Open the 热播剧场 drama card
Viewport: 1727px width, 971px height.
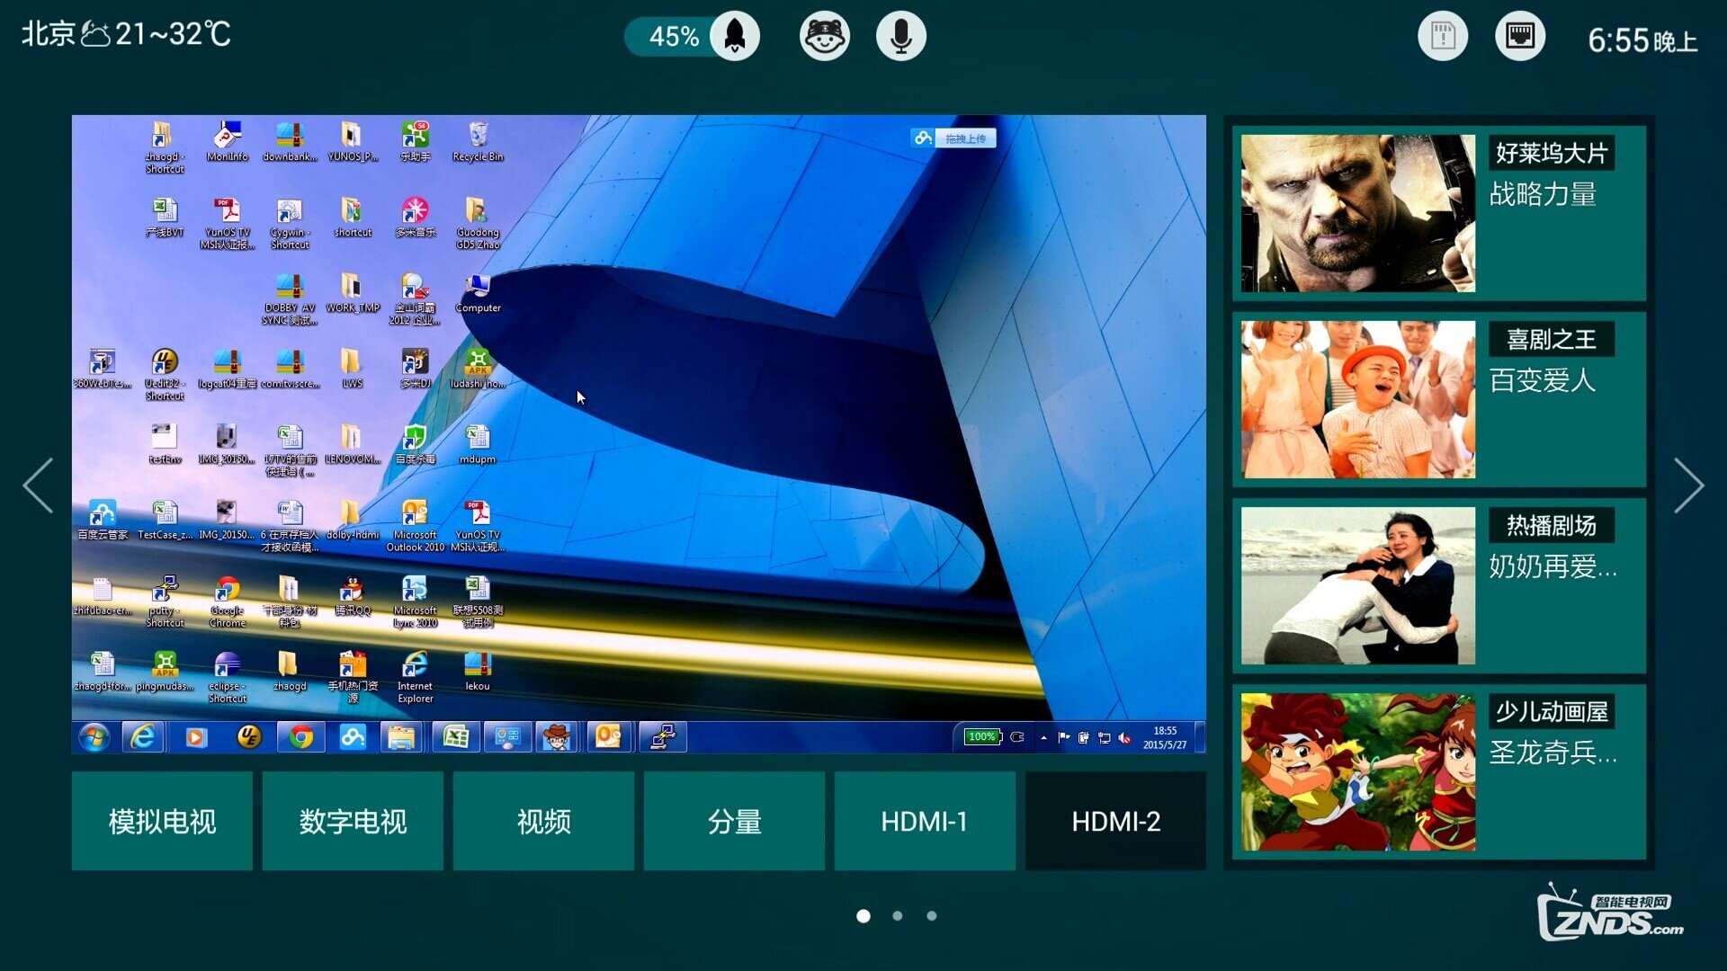click(1439, 585)
